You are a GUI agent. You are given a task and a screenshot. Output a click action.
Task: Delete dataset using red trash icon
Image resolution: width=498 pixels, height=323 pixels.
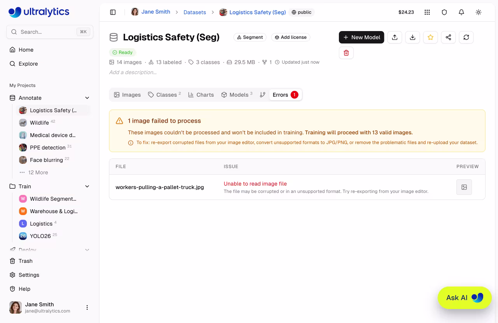(346, 53)
